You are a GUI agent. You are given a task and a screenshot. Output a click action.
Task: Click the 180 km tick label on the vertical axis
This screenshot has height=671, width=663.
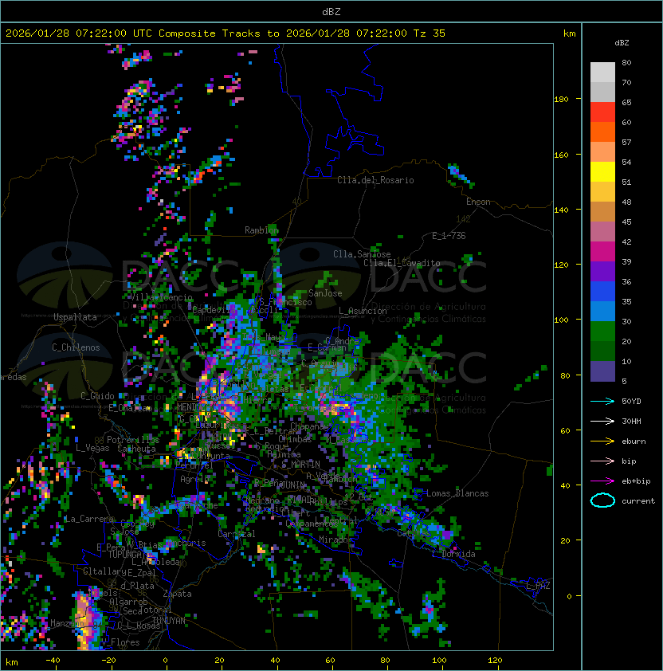click(x=561, y=100)
